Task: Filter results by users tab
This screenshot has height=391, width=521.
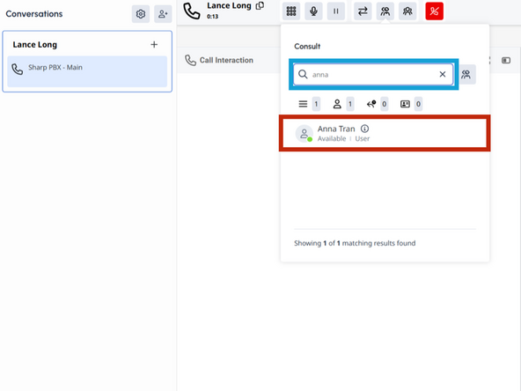Action: (343, 104)
